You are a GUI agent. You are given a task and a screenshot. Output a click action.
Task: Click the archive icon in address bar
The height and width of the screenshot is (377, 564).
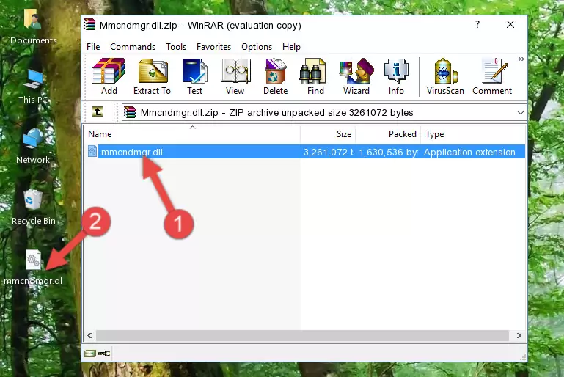(130, 113)
